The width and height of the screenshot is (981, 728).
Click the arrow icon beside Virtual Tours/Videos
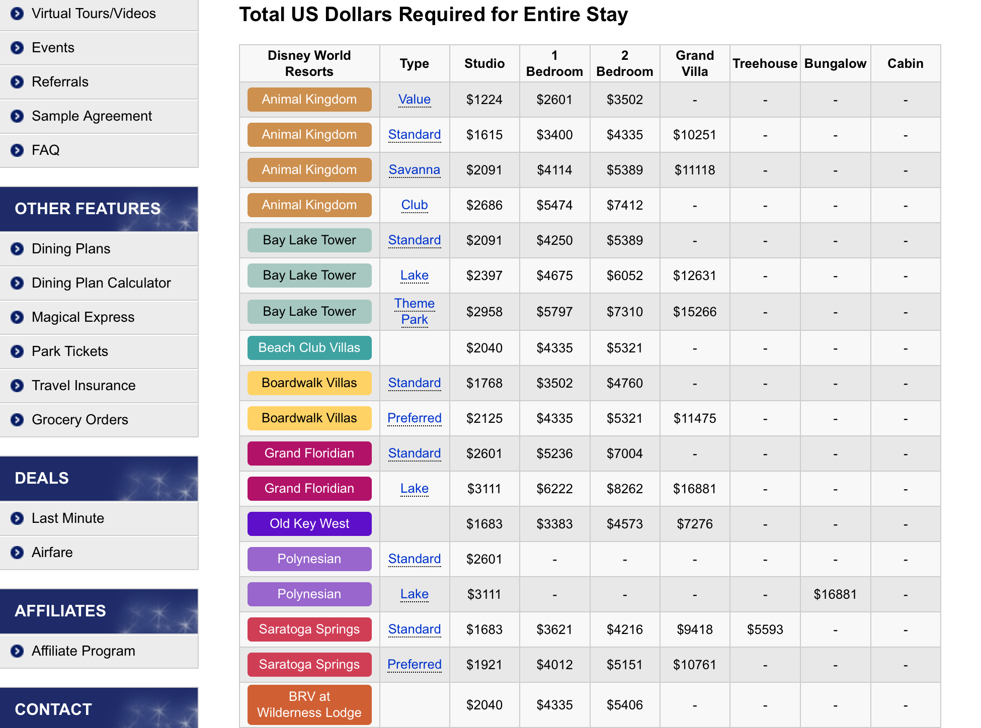(x=17, y=14)
